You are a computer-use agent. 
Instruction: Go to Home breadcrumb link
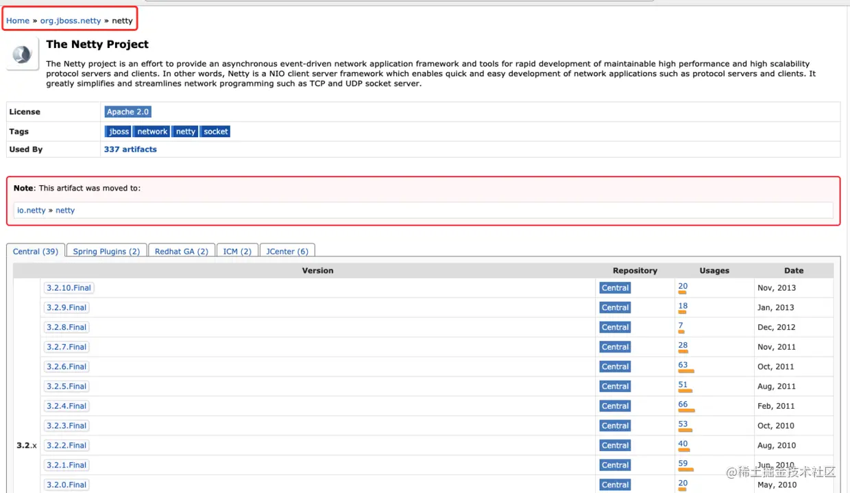(18, 21)
